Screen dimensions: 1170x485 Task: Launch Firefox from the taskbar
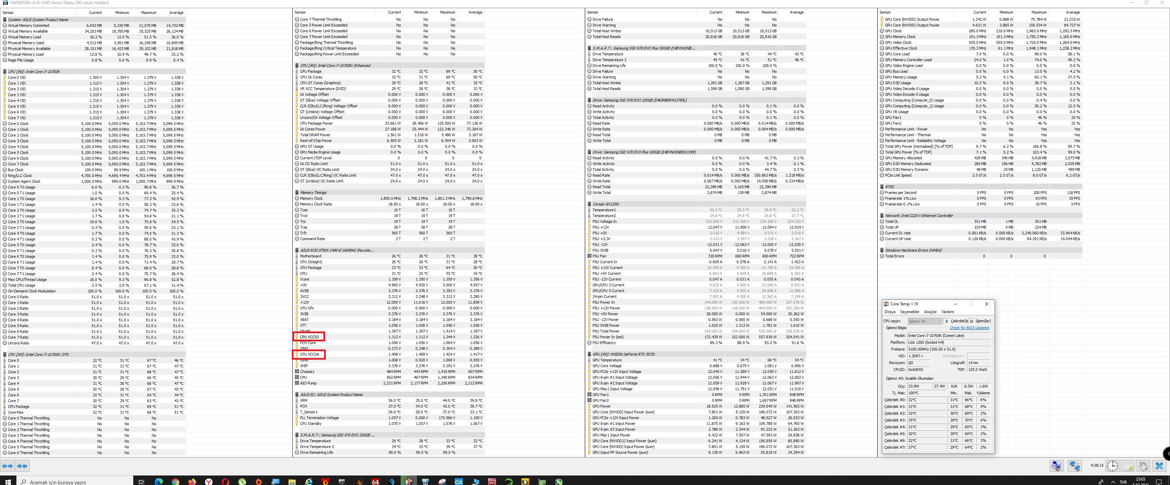(x=192, y=481)
